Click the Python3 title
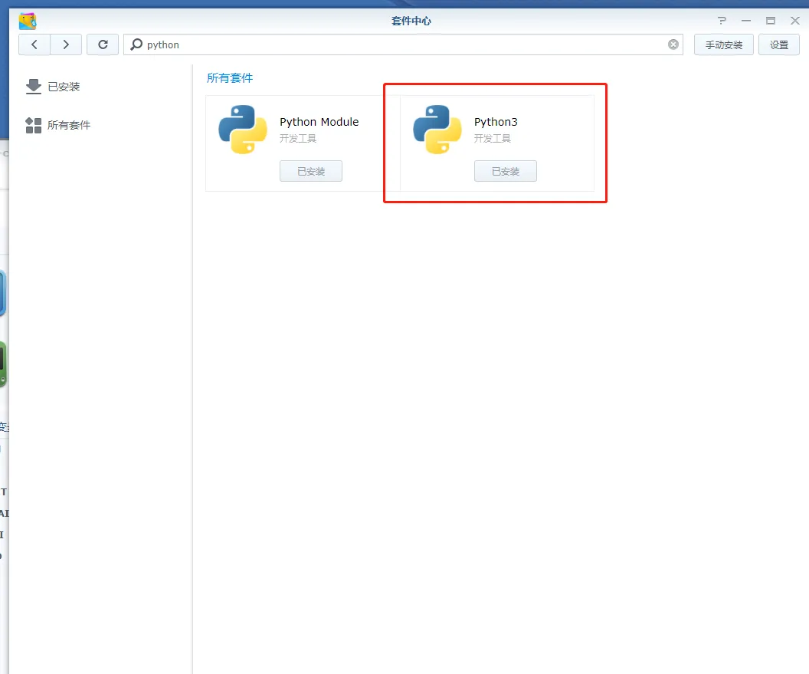 (x=496, y=122)
